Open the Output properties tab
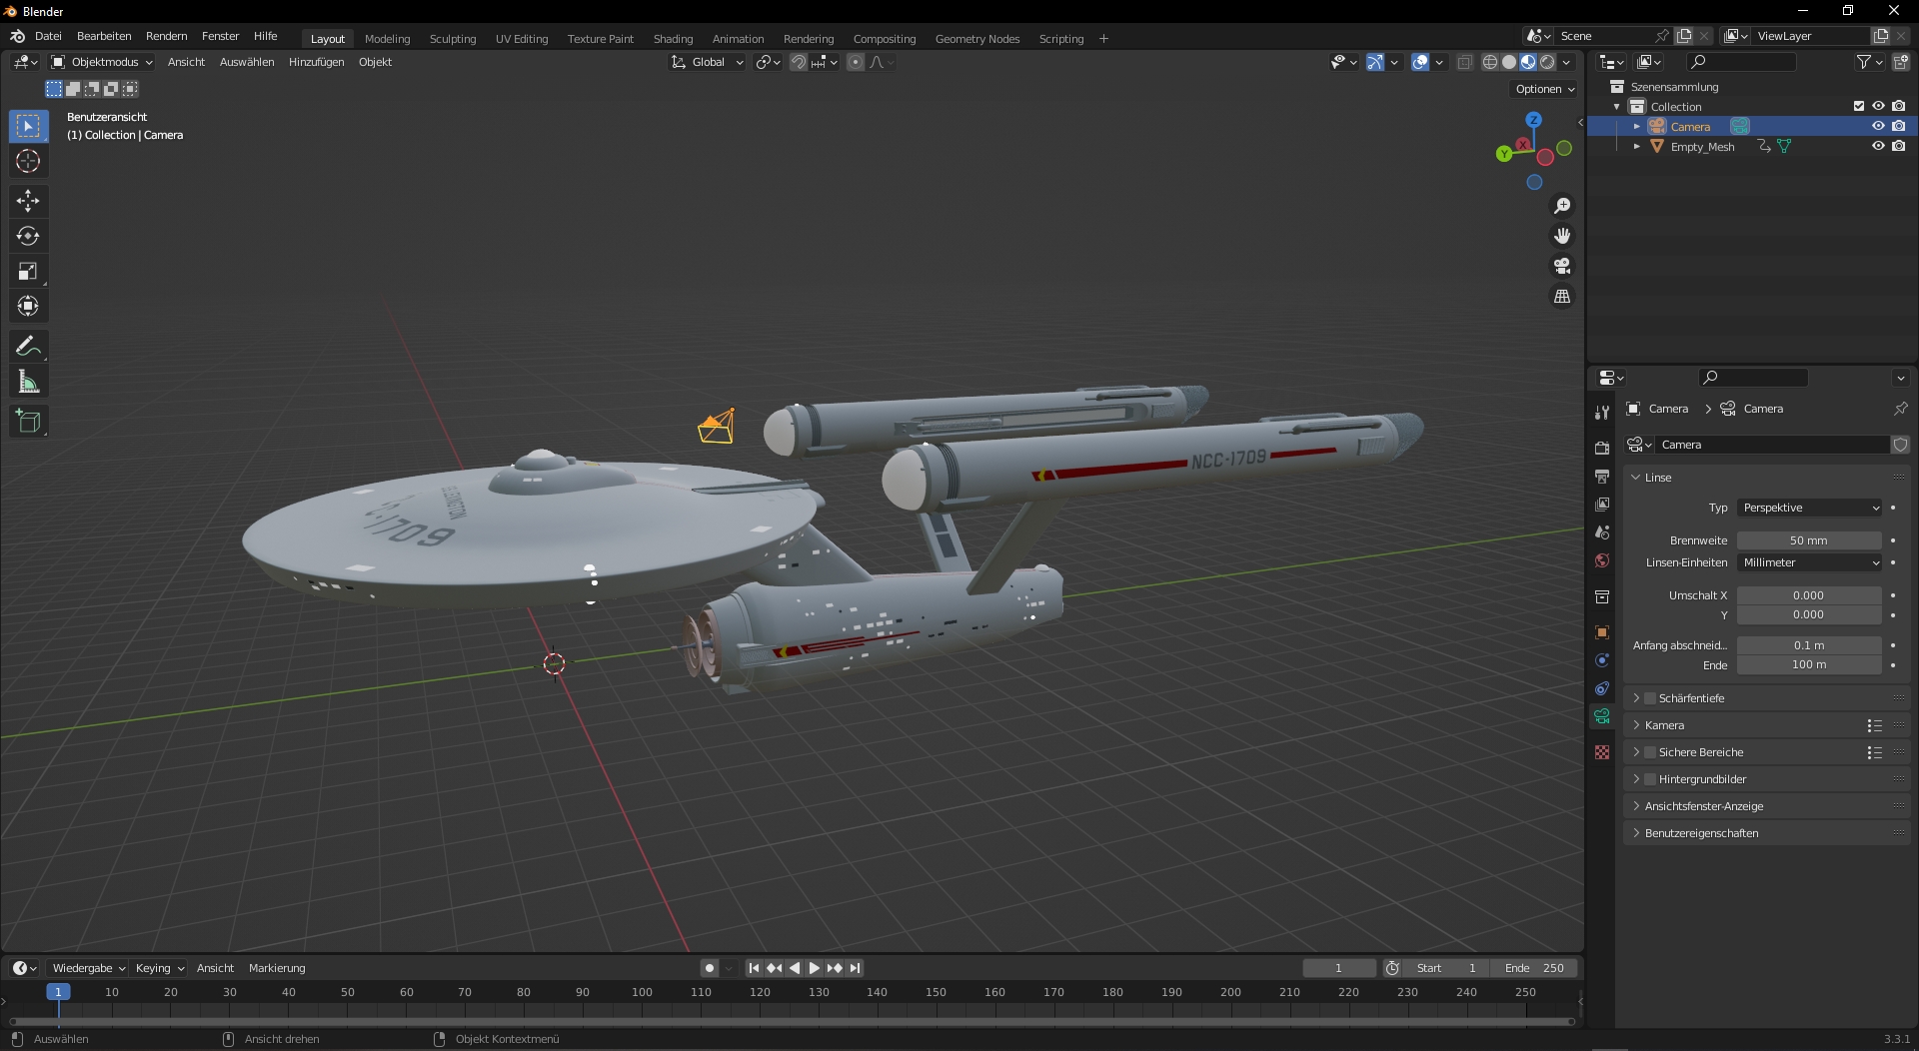1919x1051 pixels. [1602, 476]
